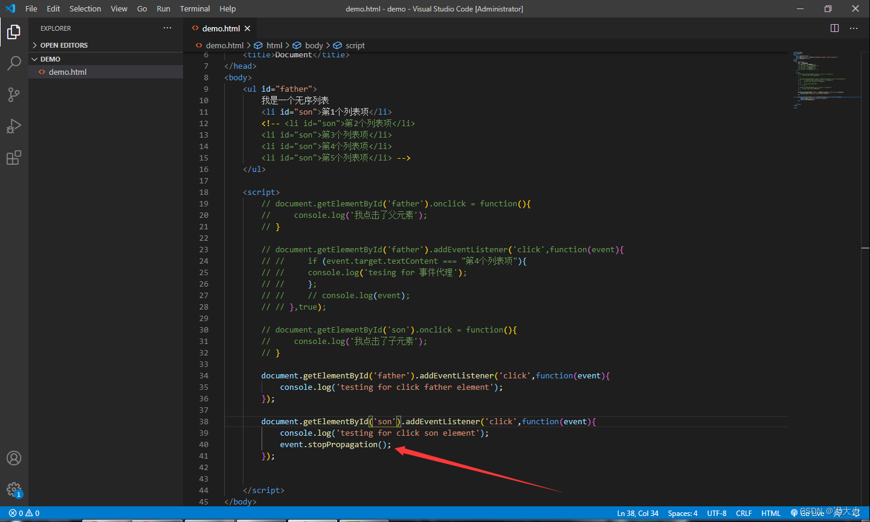
Task: Open the Go menu
Action: coord(142,8)
